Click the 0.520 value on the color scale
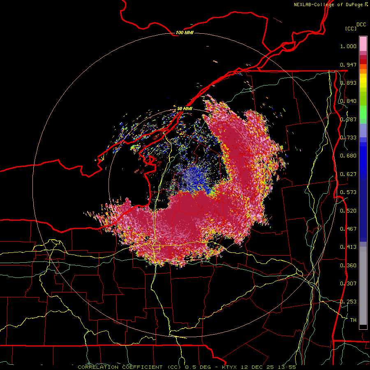The image size is (370, 370). [348, 211]
